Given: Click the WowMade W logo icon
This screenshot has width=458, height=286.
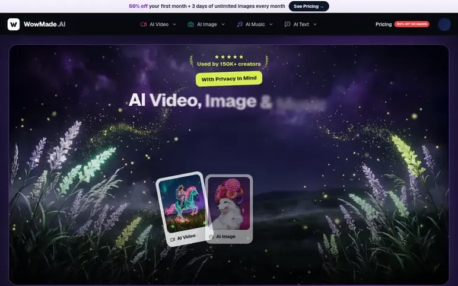Looking at the screenshot, I should (x=14, y=24).
